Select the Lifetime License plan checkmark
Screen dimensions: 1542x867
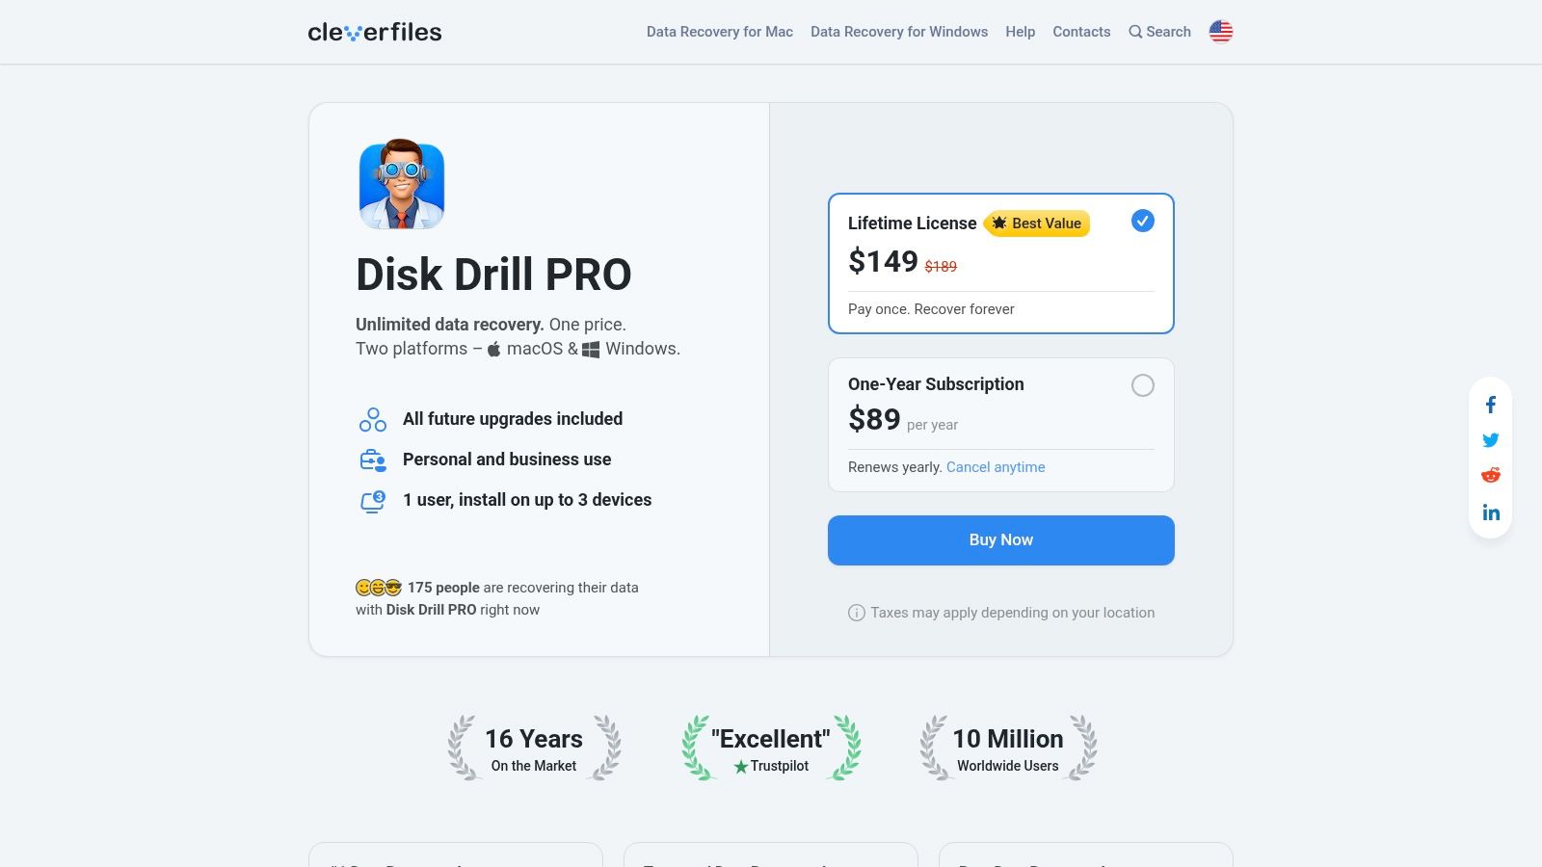[1143, 221]
